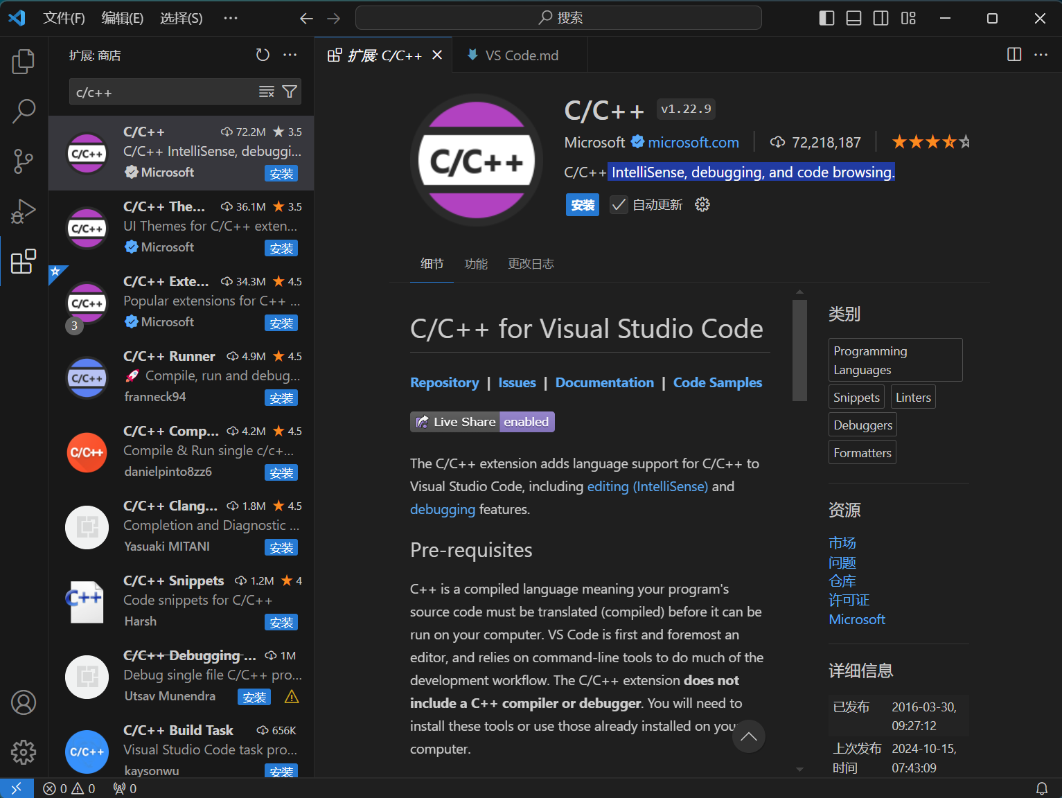Open customize layout options
Viewport: 1062px width, 798px height.
point(908,18)
